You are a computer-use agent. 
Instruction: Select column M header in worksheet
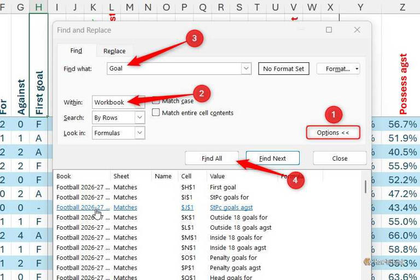(x=130, y=7)
